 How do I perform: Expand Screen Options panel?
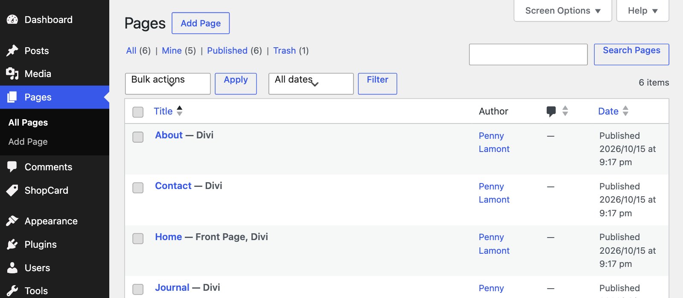(563, 11)
